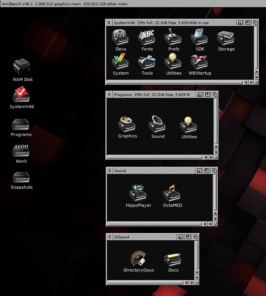The height and width of the screenshot is (296, 266).
Task: Select the Programs drive icon on desktop
Action: click(21, 124)
